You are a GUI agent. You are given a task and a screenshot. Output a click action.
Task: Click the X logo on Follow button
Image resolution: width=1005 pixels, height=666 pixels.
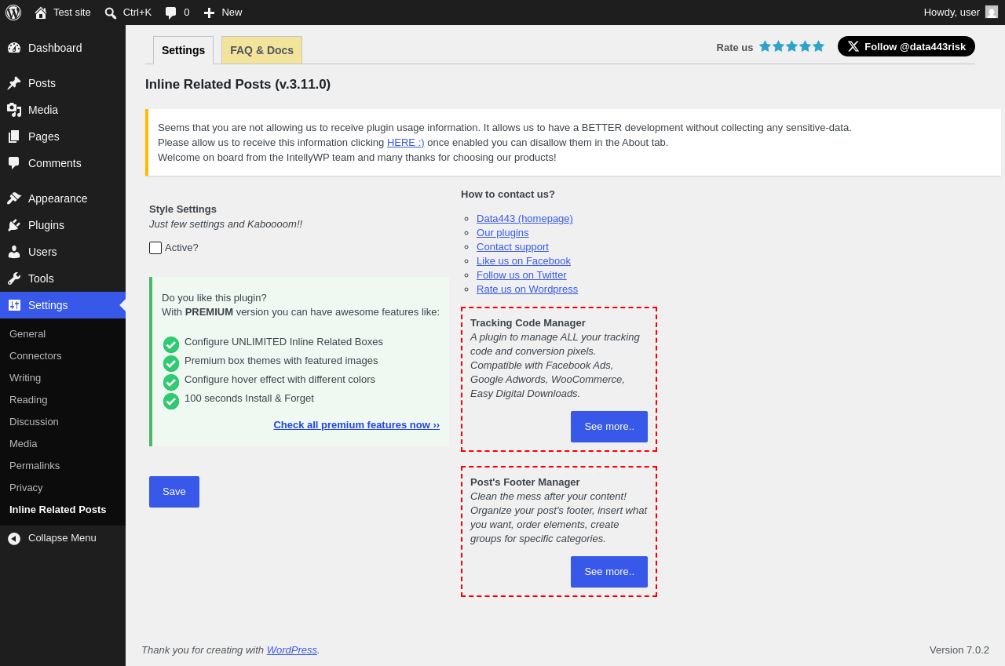[853, 46]
